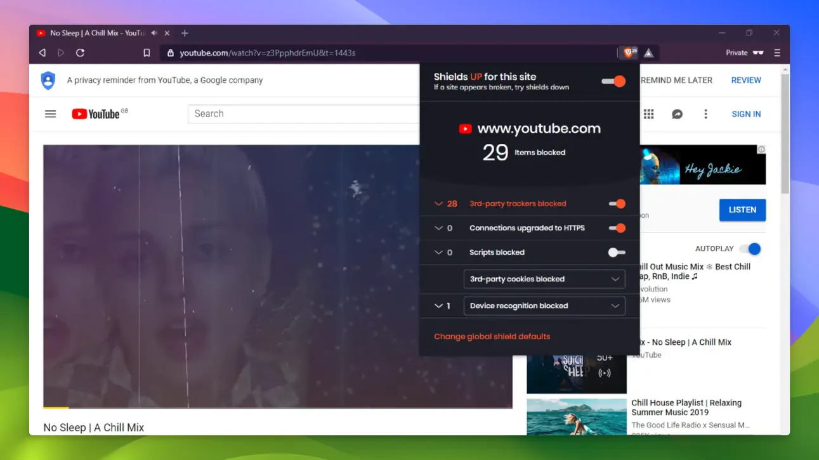Open the YouTube messages icon
The width and height of the screenshot is (819, 460).
(677, 114)
